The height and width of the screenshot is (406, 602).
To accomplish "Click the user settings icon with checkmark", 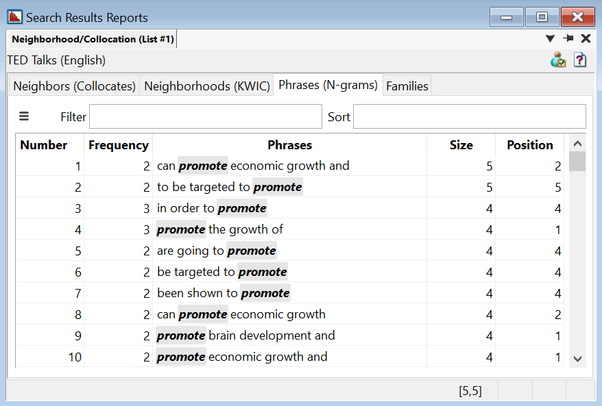I will tap(558, 60).
